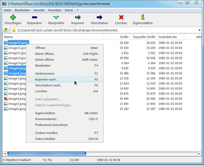Open the ? help menu
The height and width of the screenshot is (165, 204).
[78, 10]
